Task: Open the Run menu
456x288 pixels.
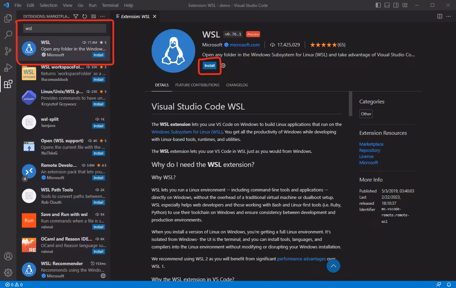Action: click(92, 5)
